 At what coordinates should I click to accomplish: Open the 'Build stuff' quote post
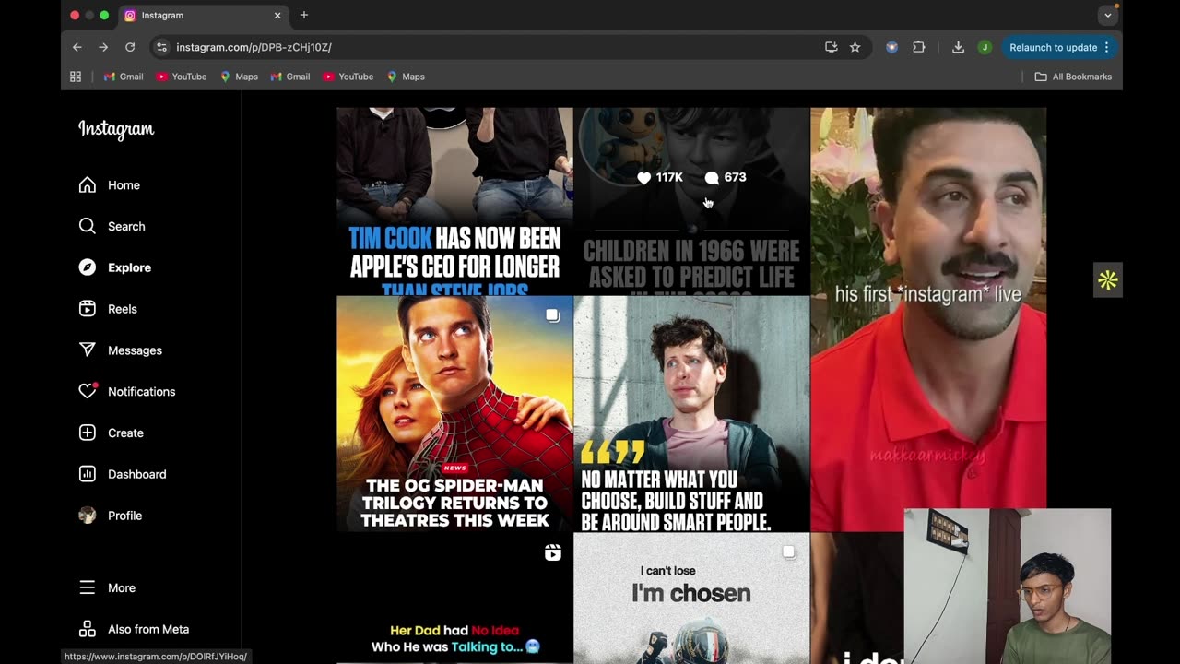pos(691,413)
